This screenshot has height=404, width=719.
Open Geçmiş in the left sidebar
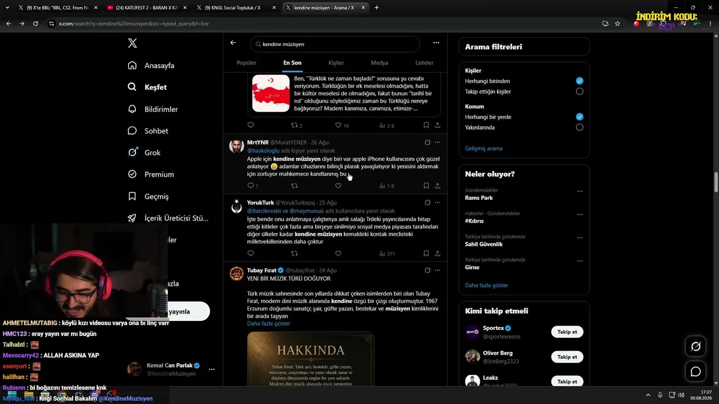[148, 196]
